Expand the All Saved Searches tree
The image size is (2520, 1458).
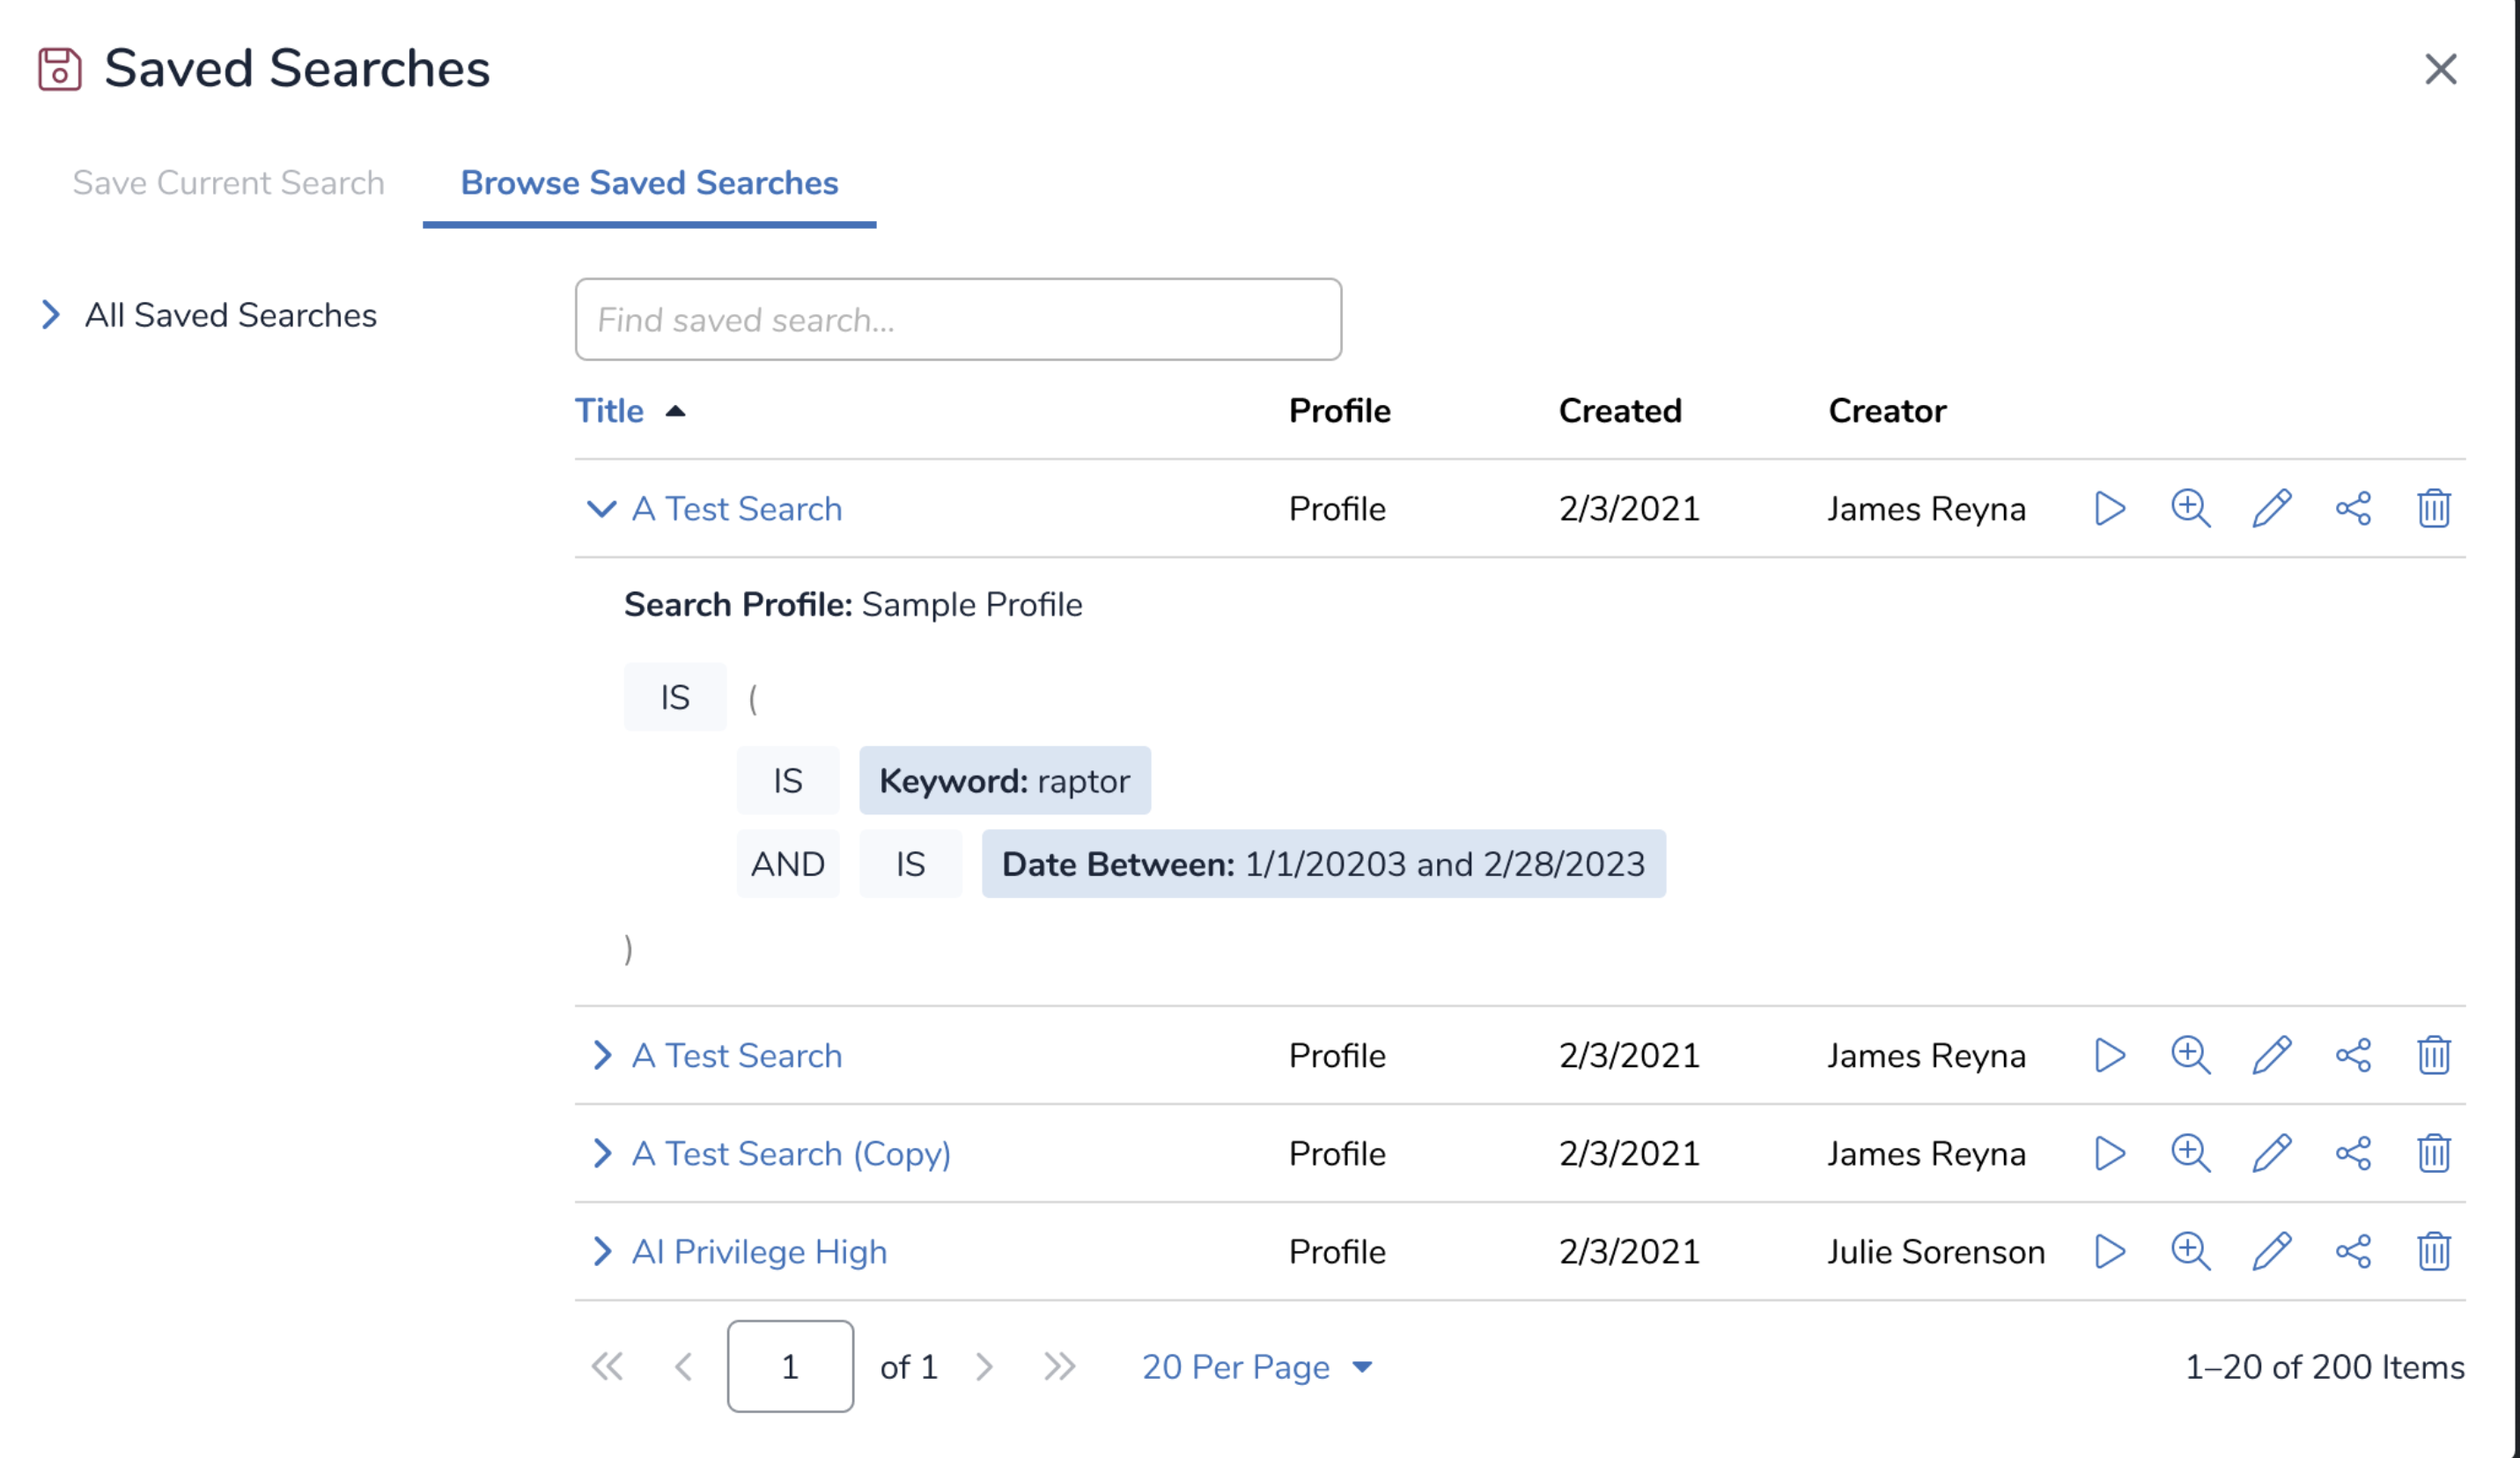pos(51,315)
